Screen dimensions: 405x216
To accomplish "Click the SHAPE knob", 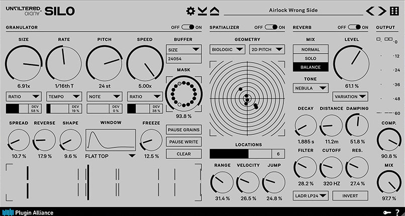I will [x=70, y=140].
